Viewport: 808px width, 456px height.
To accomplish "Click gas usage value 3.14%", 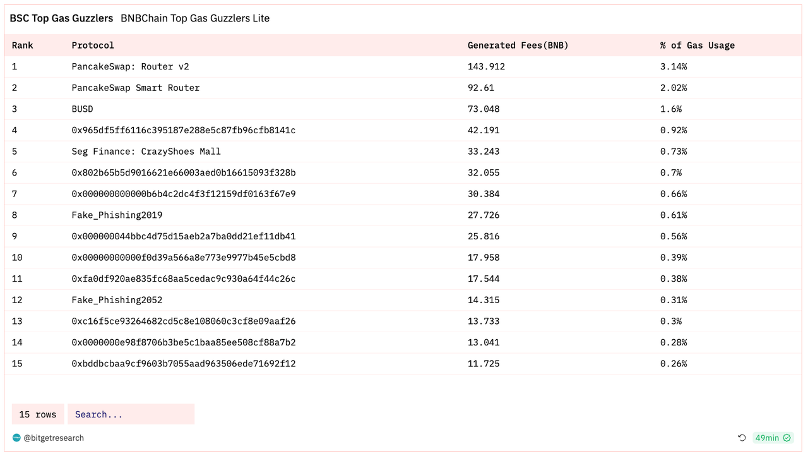I will [x=674, y=66].
